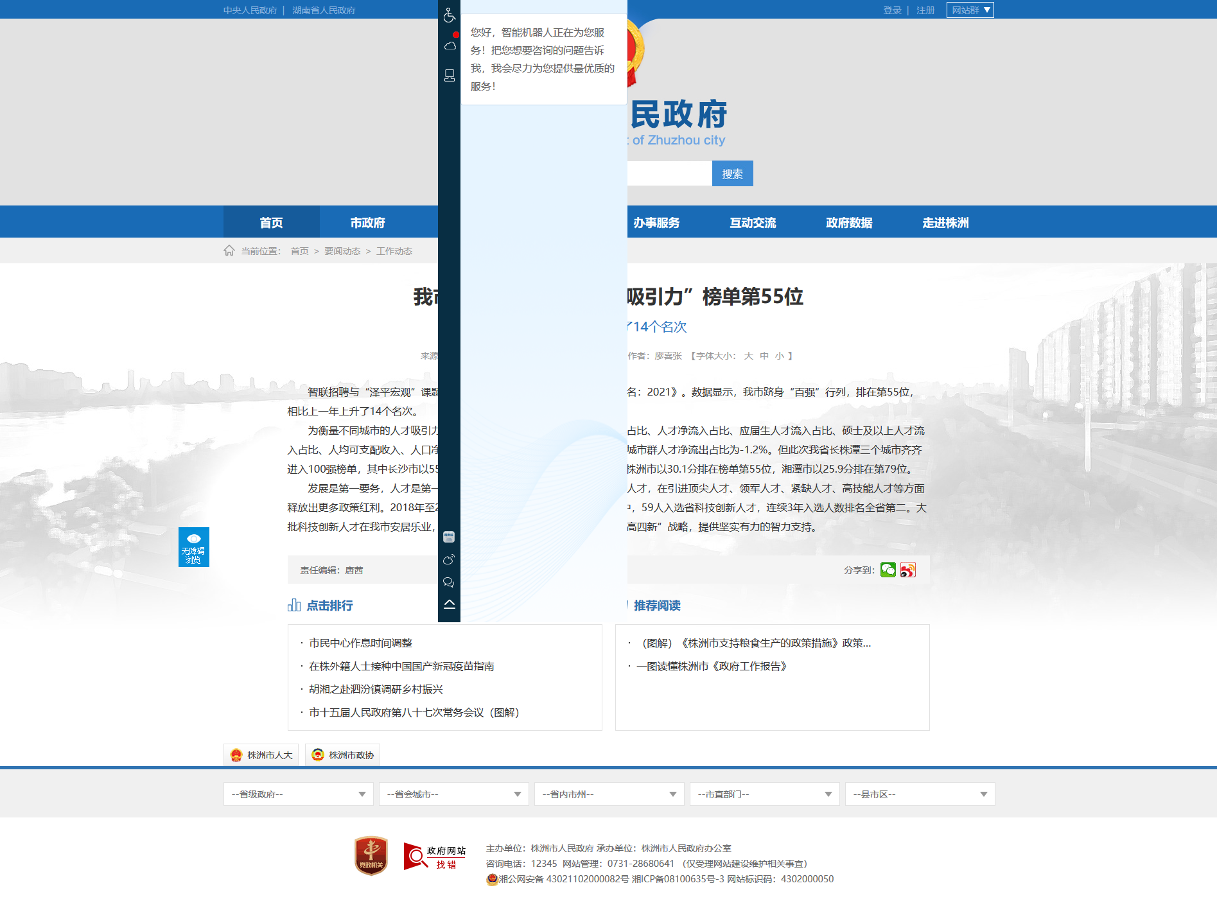
Task: Open the 省级政府 dropdown list
Action: click(x=298, y=794)
